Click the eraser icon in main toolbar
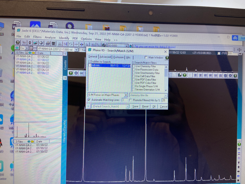 tap(41, 43)
